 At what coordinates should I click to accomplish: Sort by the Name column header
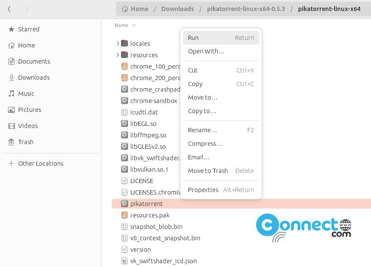tap(125, 25)
